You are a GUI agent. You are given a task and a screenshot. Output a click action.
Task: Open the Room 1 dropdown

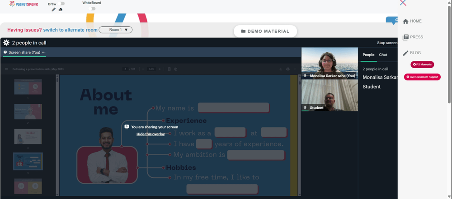pos(116,30)
